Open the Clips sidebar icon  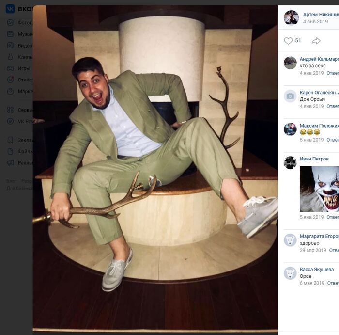(10, 57)
